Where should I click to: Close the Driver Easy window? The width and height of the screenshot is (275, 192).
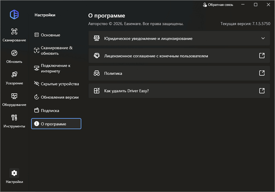268,5
